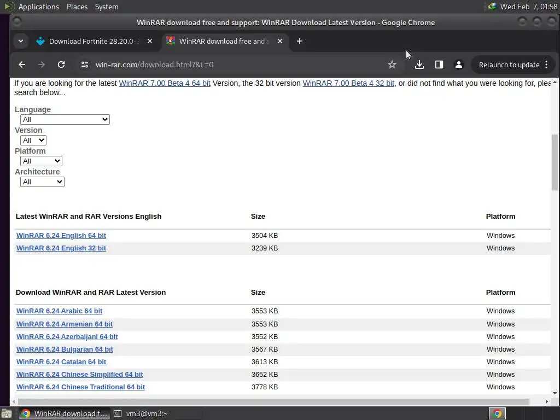
Task: Click 'Latest WinRAR and RAR Versions English' heading
Action: [x=89, y=217]
